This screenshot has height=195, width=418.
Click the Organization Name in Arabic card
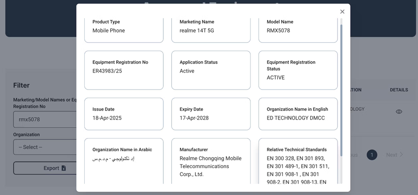pyautogui.click(x=124, y=161)
